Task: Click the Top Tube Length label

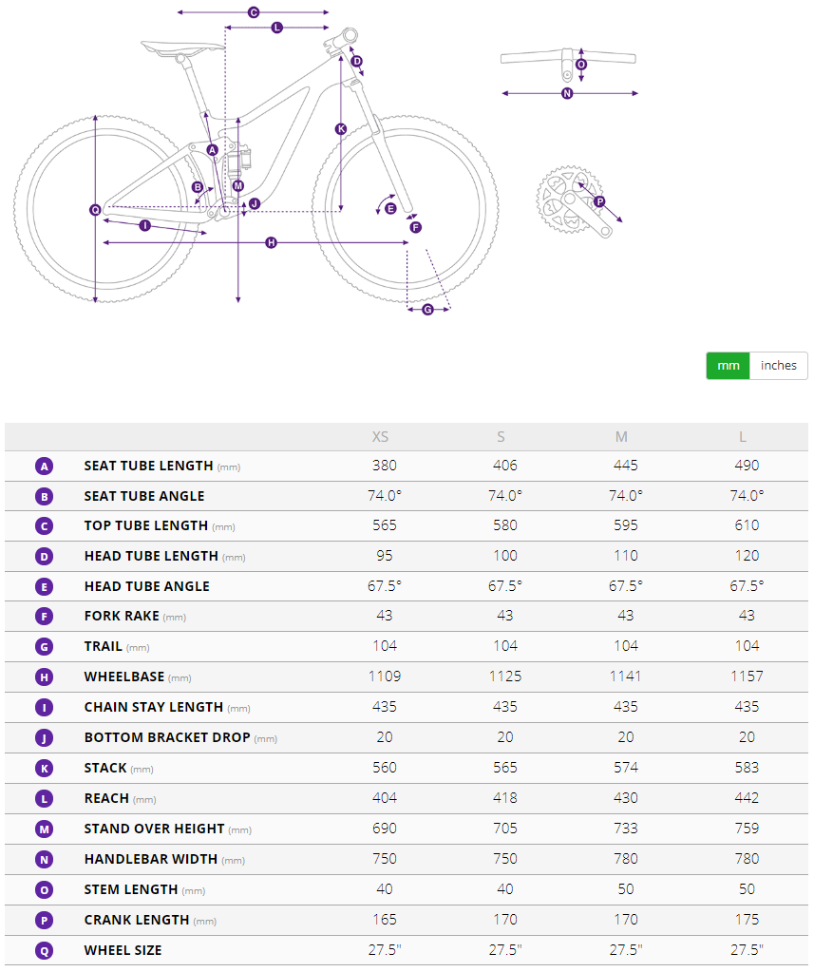Action: [x=145, y=525]
